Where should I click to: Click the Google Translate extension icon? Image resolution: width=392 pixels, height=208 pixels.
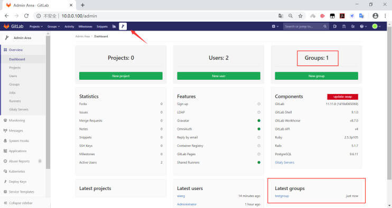361,16
